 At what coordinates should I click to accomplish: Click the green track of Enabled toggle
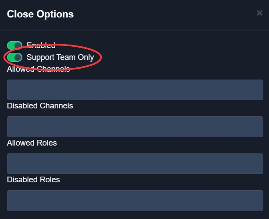click(11, 45)
